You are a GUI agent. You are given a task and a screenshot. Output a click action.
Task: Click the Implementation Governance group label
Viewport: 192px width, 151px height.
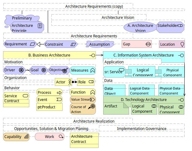tap(142, 129)
